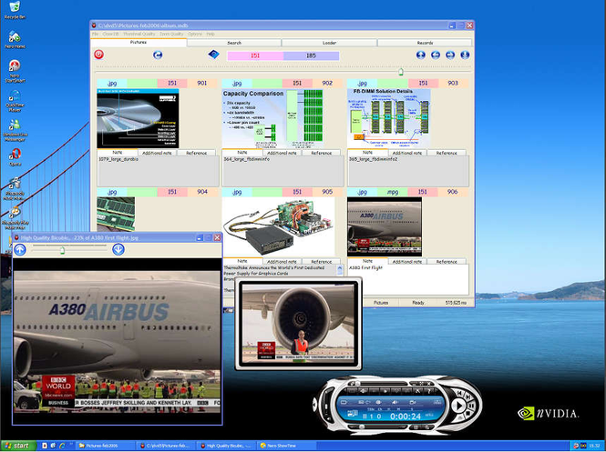Select the Nero StartSmart desktop icon
Screen dimensions: 606x452
(x=15, y=71)
